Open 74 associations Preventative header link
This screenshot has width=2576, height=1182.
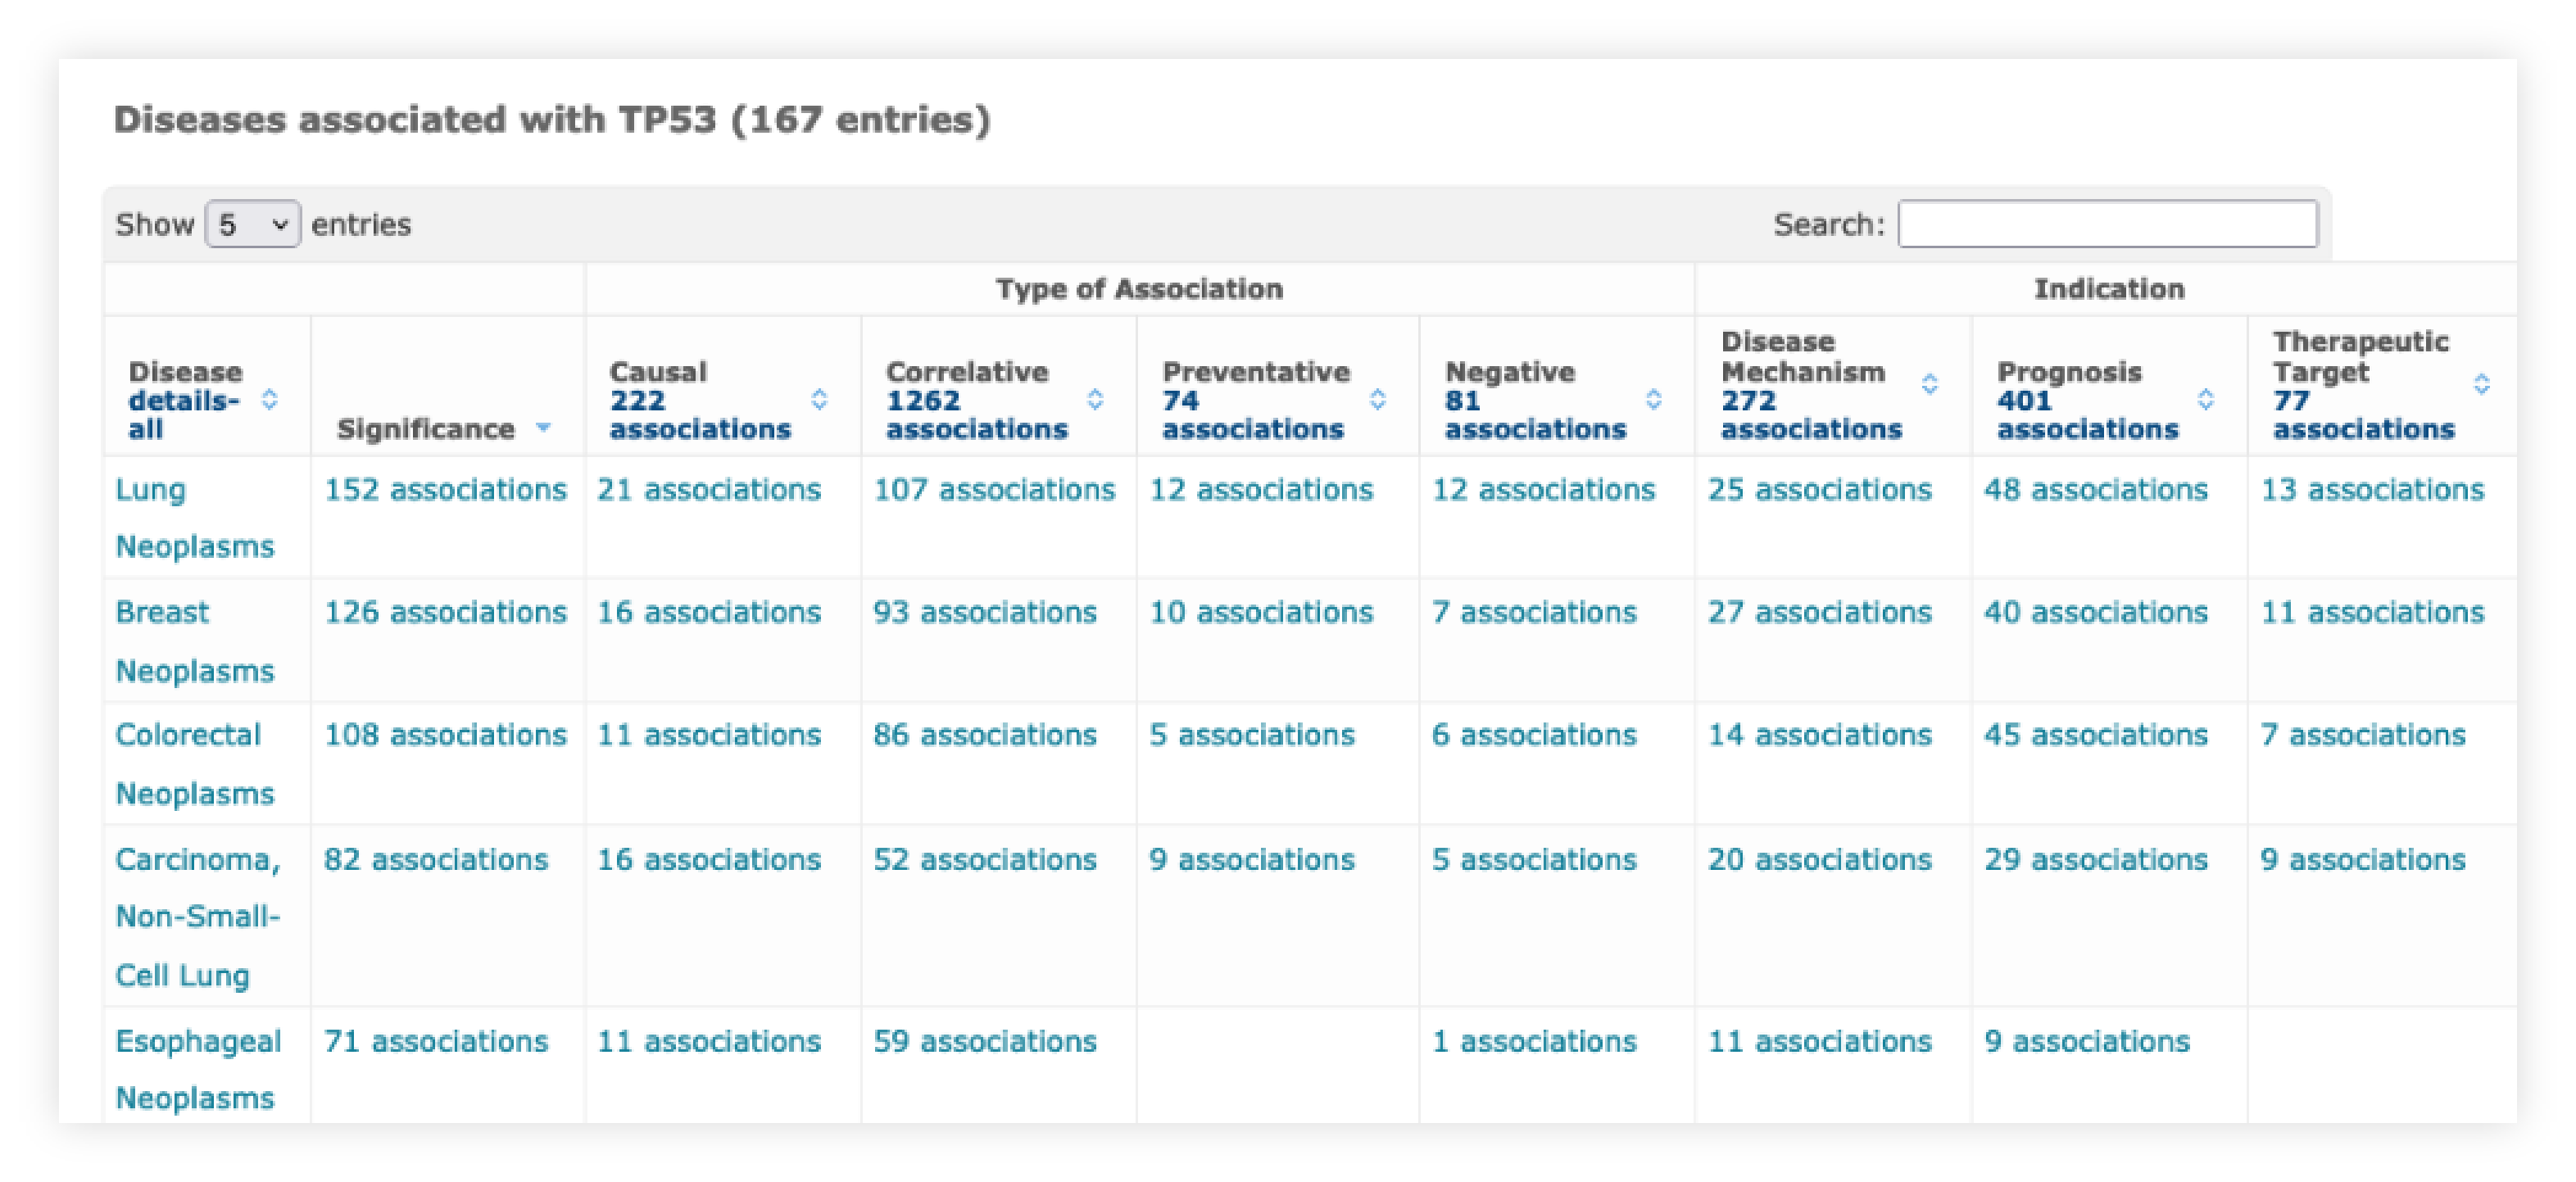click(x=1253, y=415)
